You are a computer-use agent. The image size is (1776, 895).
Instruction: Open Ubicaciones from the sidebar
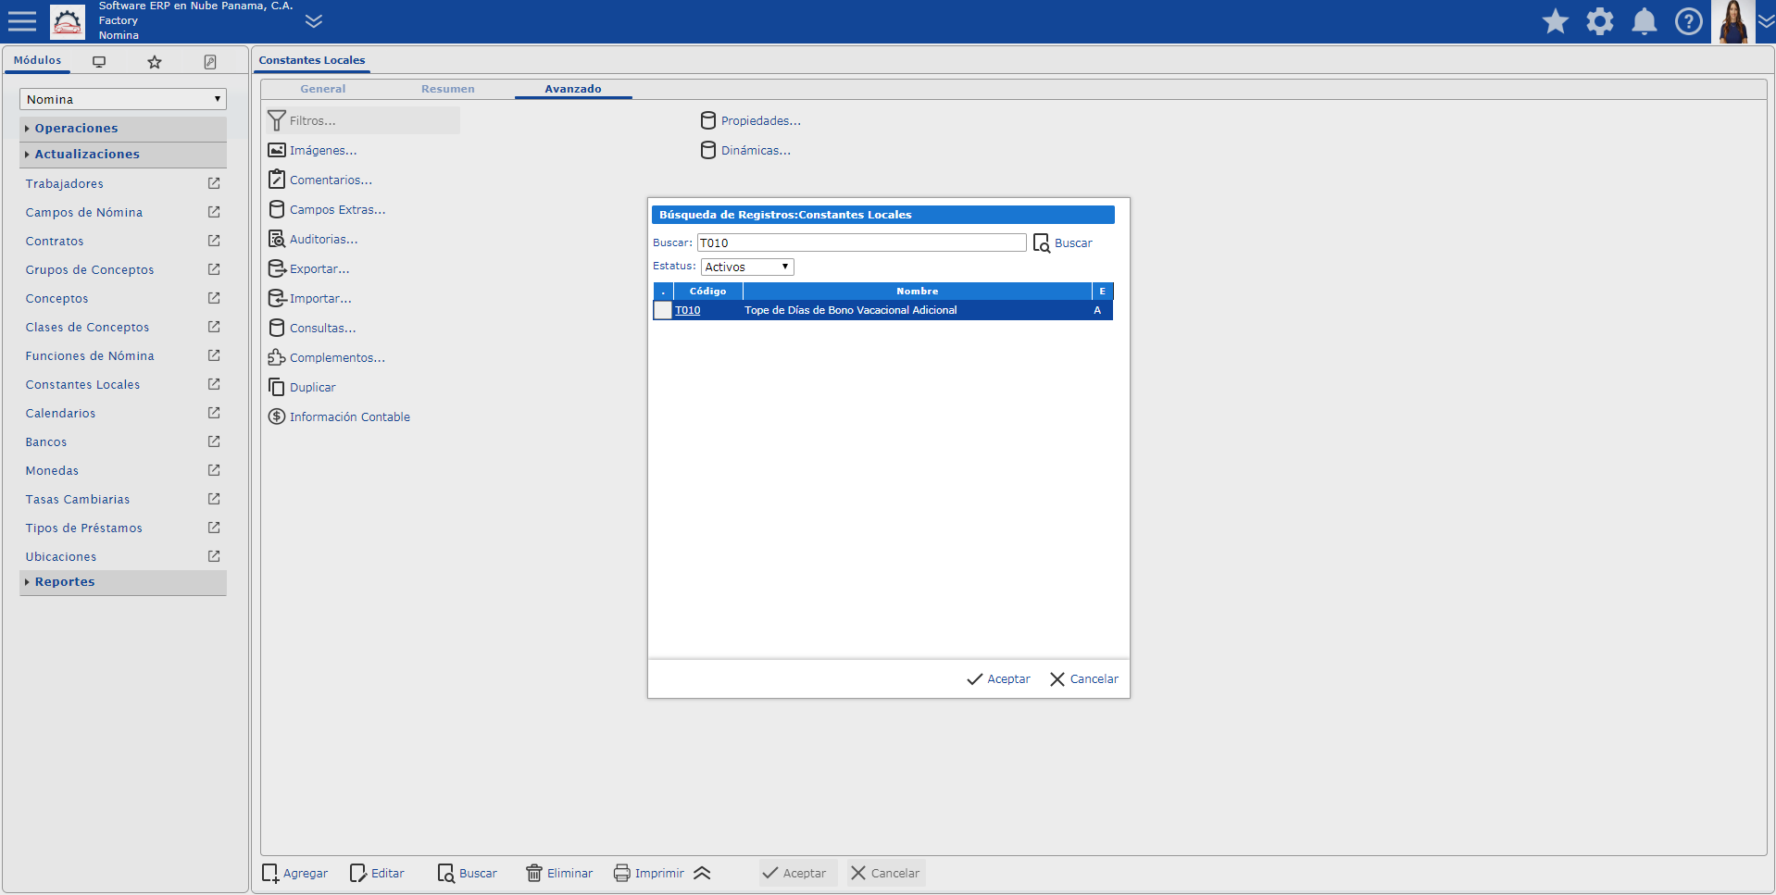point(61,556)
